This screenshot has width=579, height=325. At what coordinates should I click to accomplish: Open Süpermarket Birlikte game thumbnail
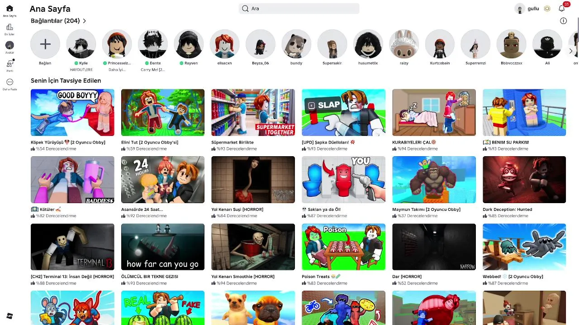pyautogui.click(x=253, y=112)
